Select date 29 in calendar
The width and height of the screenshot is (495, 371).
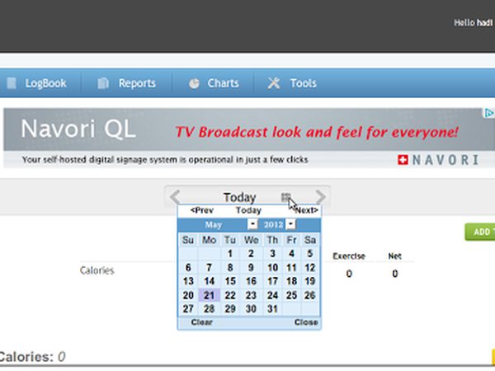click(230, 309)
